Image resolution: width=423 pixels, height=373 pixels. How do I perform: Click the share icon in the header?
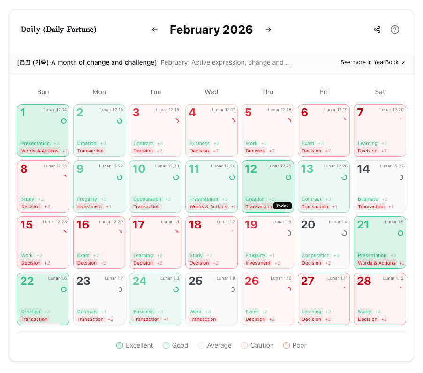pos(377,30)
